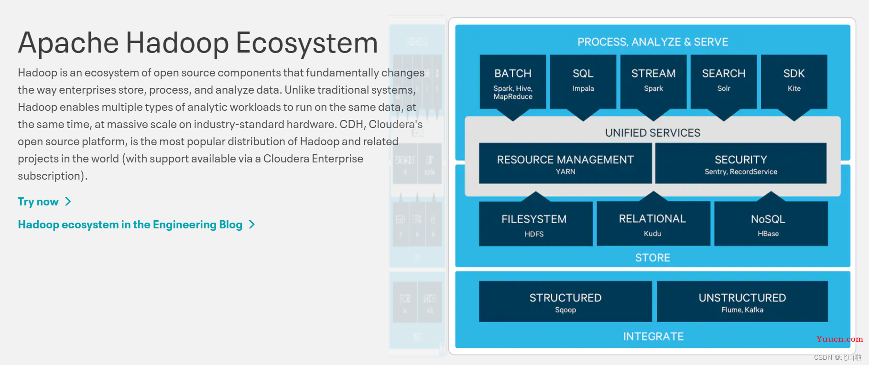Select the BATCH Spark, Hive, MapReduce box
Screen dimensions: 869x365
513,82
